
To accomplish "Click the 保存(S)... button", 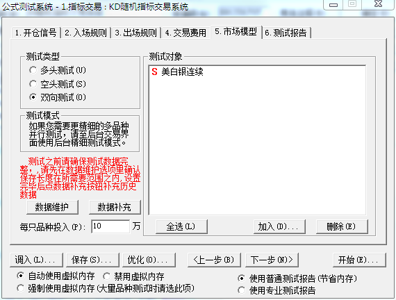I will [x=92, y=260].
